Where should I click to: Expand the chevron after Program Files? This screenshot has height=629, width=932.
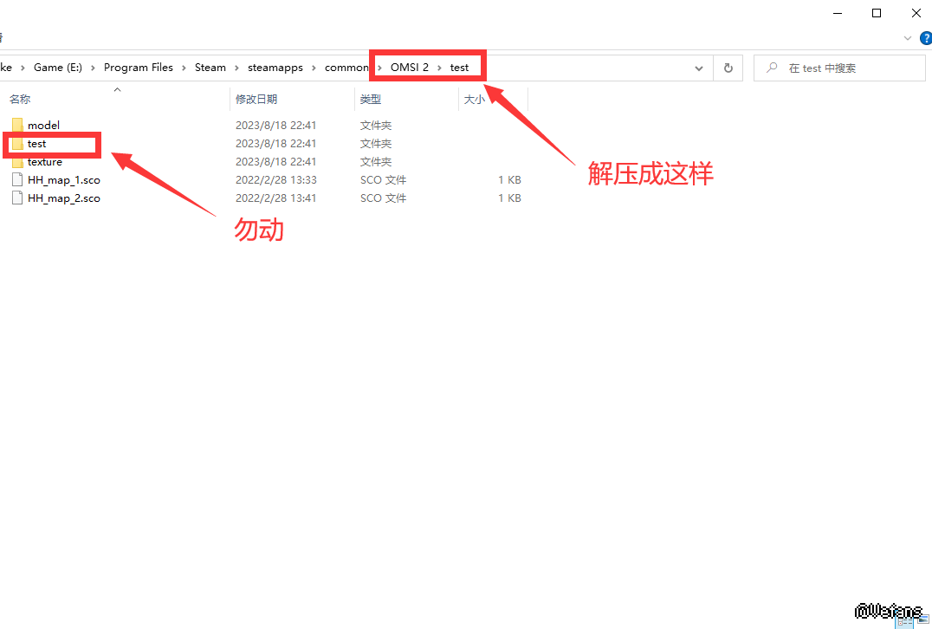(184, 68)
